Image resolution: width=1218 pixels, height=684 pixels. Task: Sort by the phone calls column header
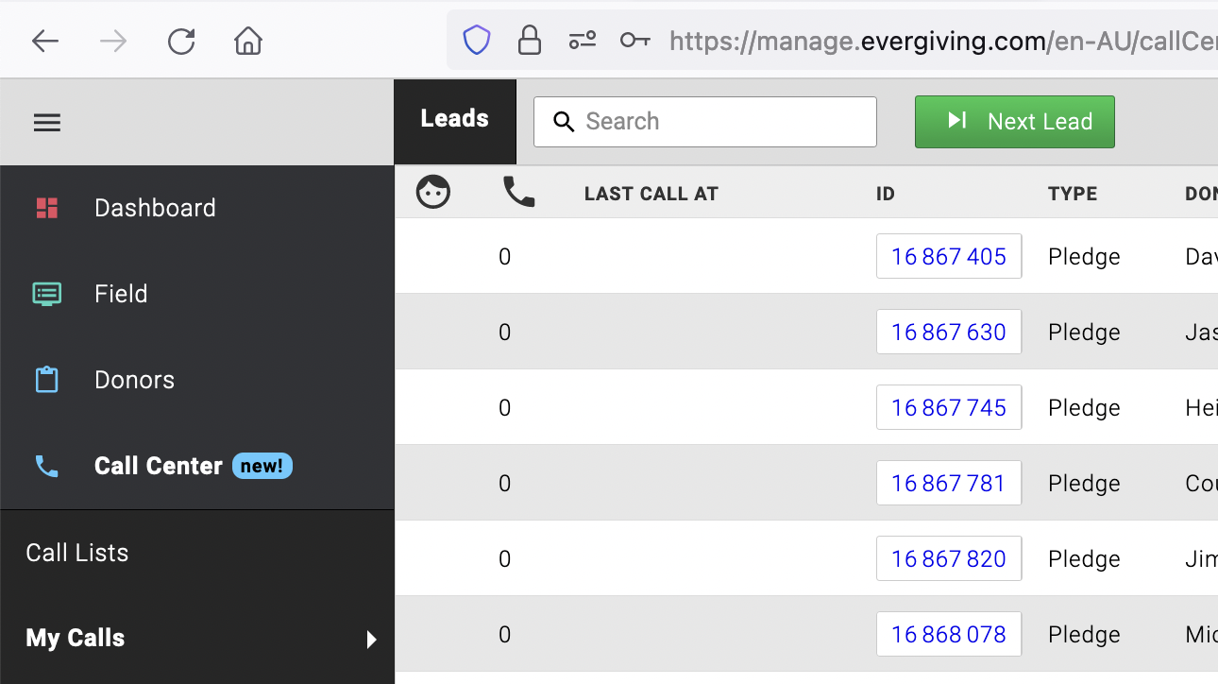518,192
